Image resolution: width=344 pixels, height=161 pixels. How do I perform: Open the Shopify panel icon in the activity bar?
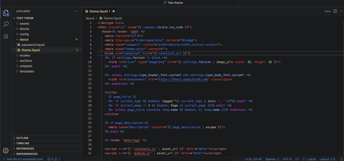tap(6, 36)
